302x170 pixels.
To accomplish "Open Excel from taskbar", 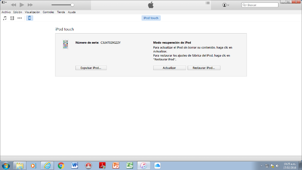I will point(129,165).
